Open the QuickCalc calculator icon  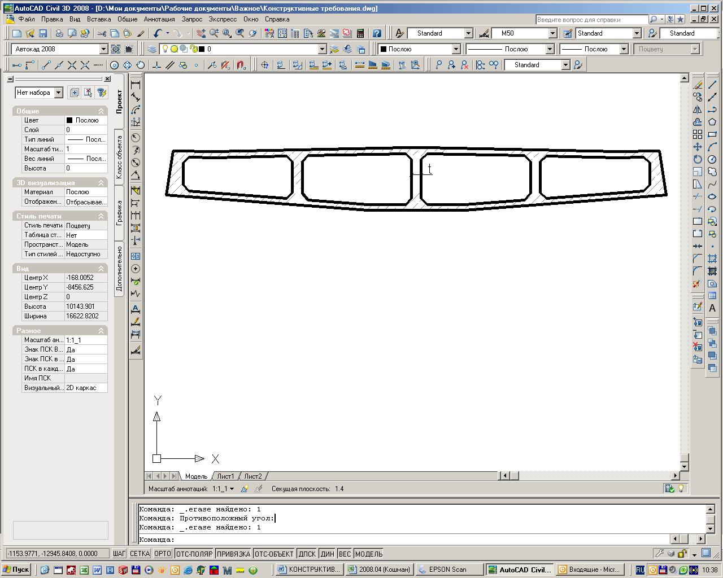pos(360,33)
